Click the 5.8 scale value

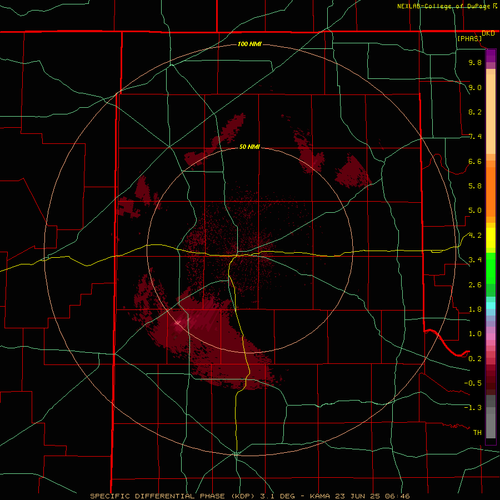tap(475, 186)
